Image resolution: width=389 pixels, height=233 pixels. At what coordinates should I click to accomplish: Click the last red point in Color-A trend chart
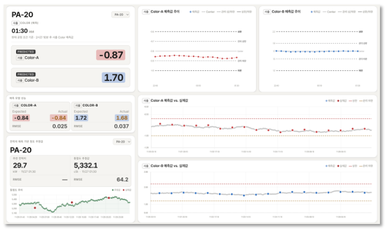pyautogui.click(x=237, y=57)
